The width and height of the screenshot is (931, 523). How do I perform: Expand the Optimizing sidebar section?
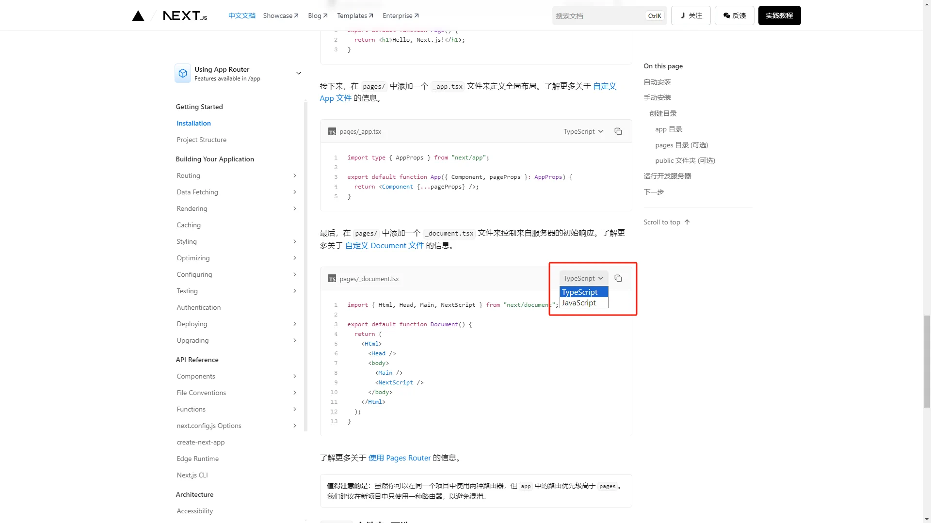(x=294, y=258)
